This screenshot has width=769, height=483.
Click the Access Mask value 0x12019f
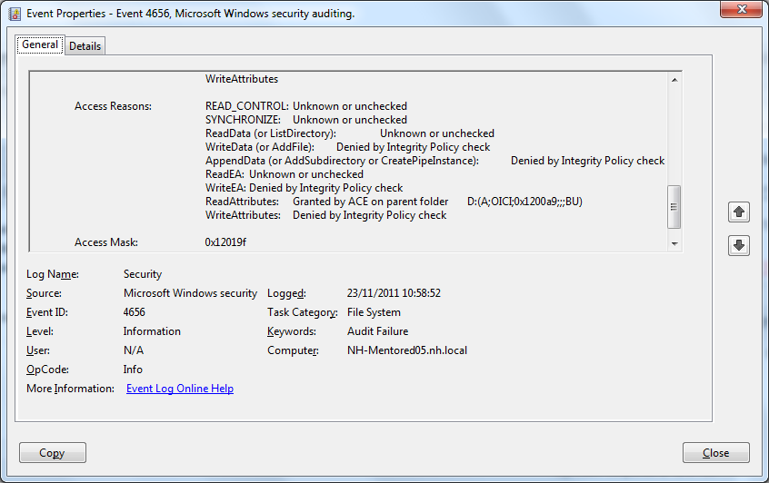(x=225, y=242)
